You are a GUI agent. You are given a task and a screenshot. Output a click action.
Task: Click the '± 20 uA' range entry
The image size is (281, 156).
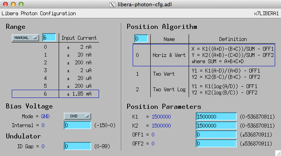(x=79, y=78)
